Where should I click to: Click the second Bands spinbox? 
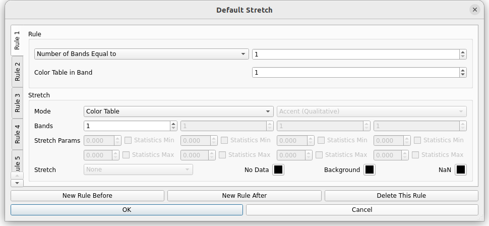[227, 126]
